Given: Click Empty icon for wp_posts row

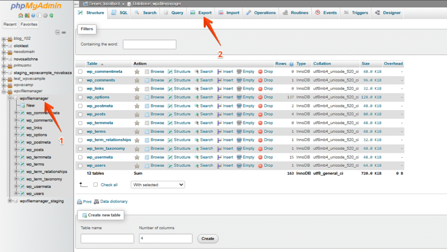Looking at the screenshot, I should [x=239, y=114].
